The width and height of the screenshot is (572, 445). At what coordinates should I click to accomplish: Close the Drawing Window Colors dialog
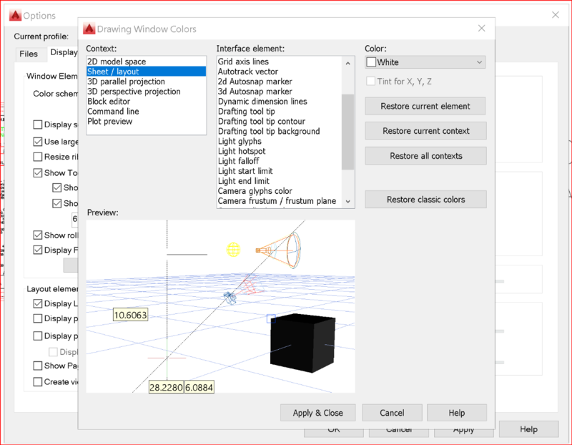[482, 29]
